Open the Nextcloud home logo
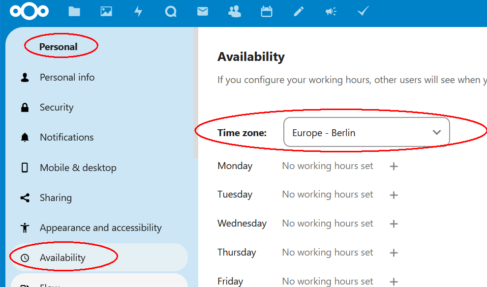487x287 pixels. pyautogui.click(x=29, y=11)
